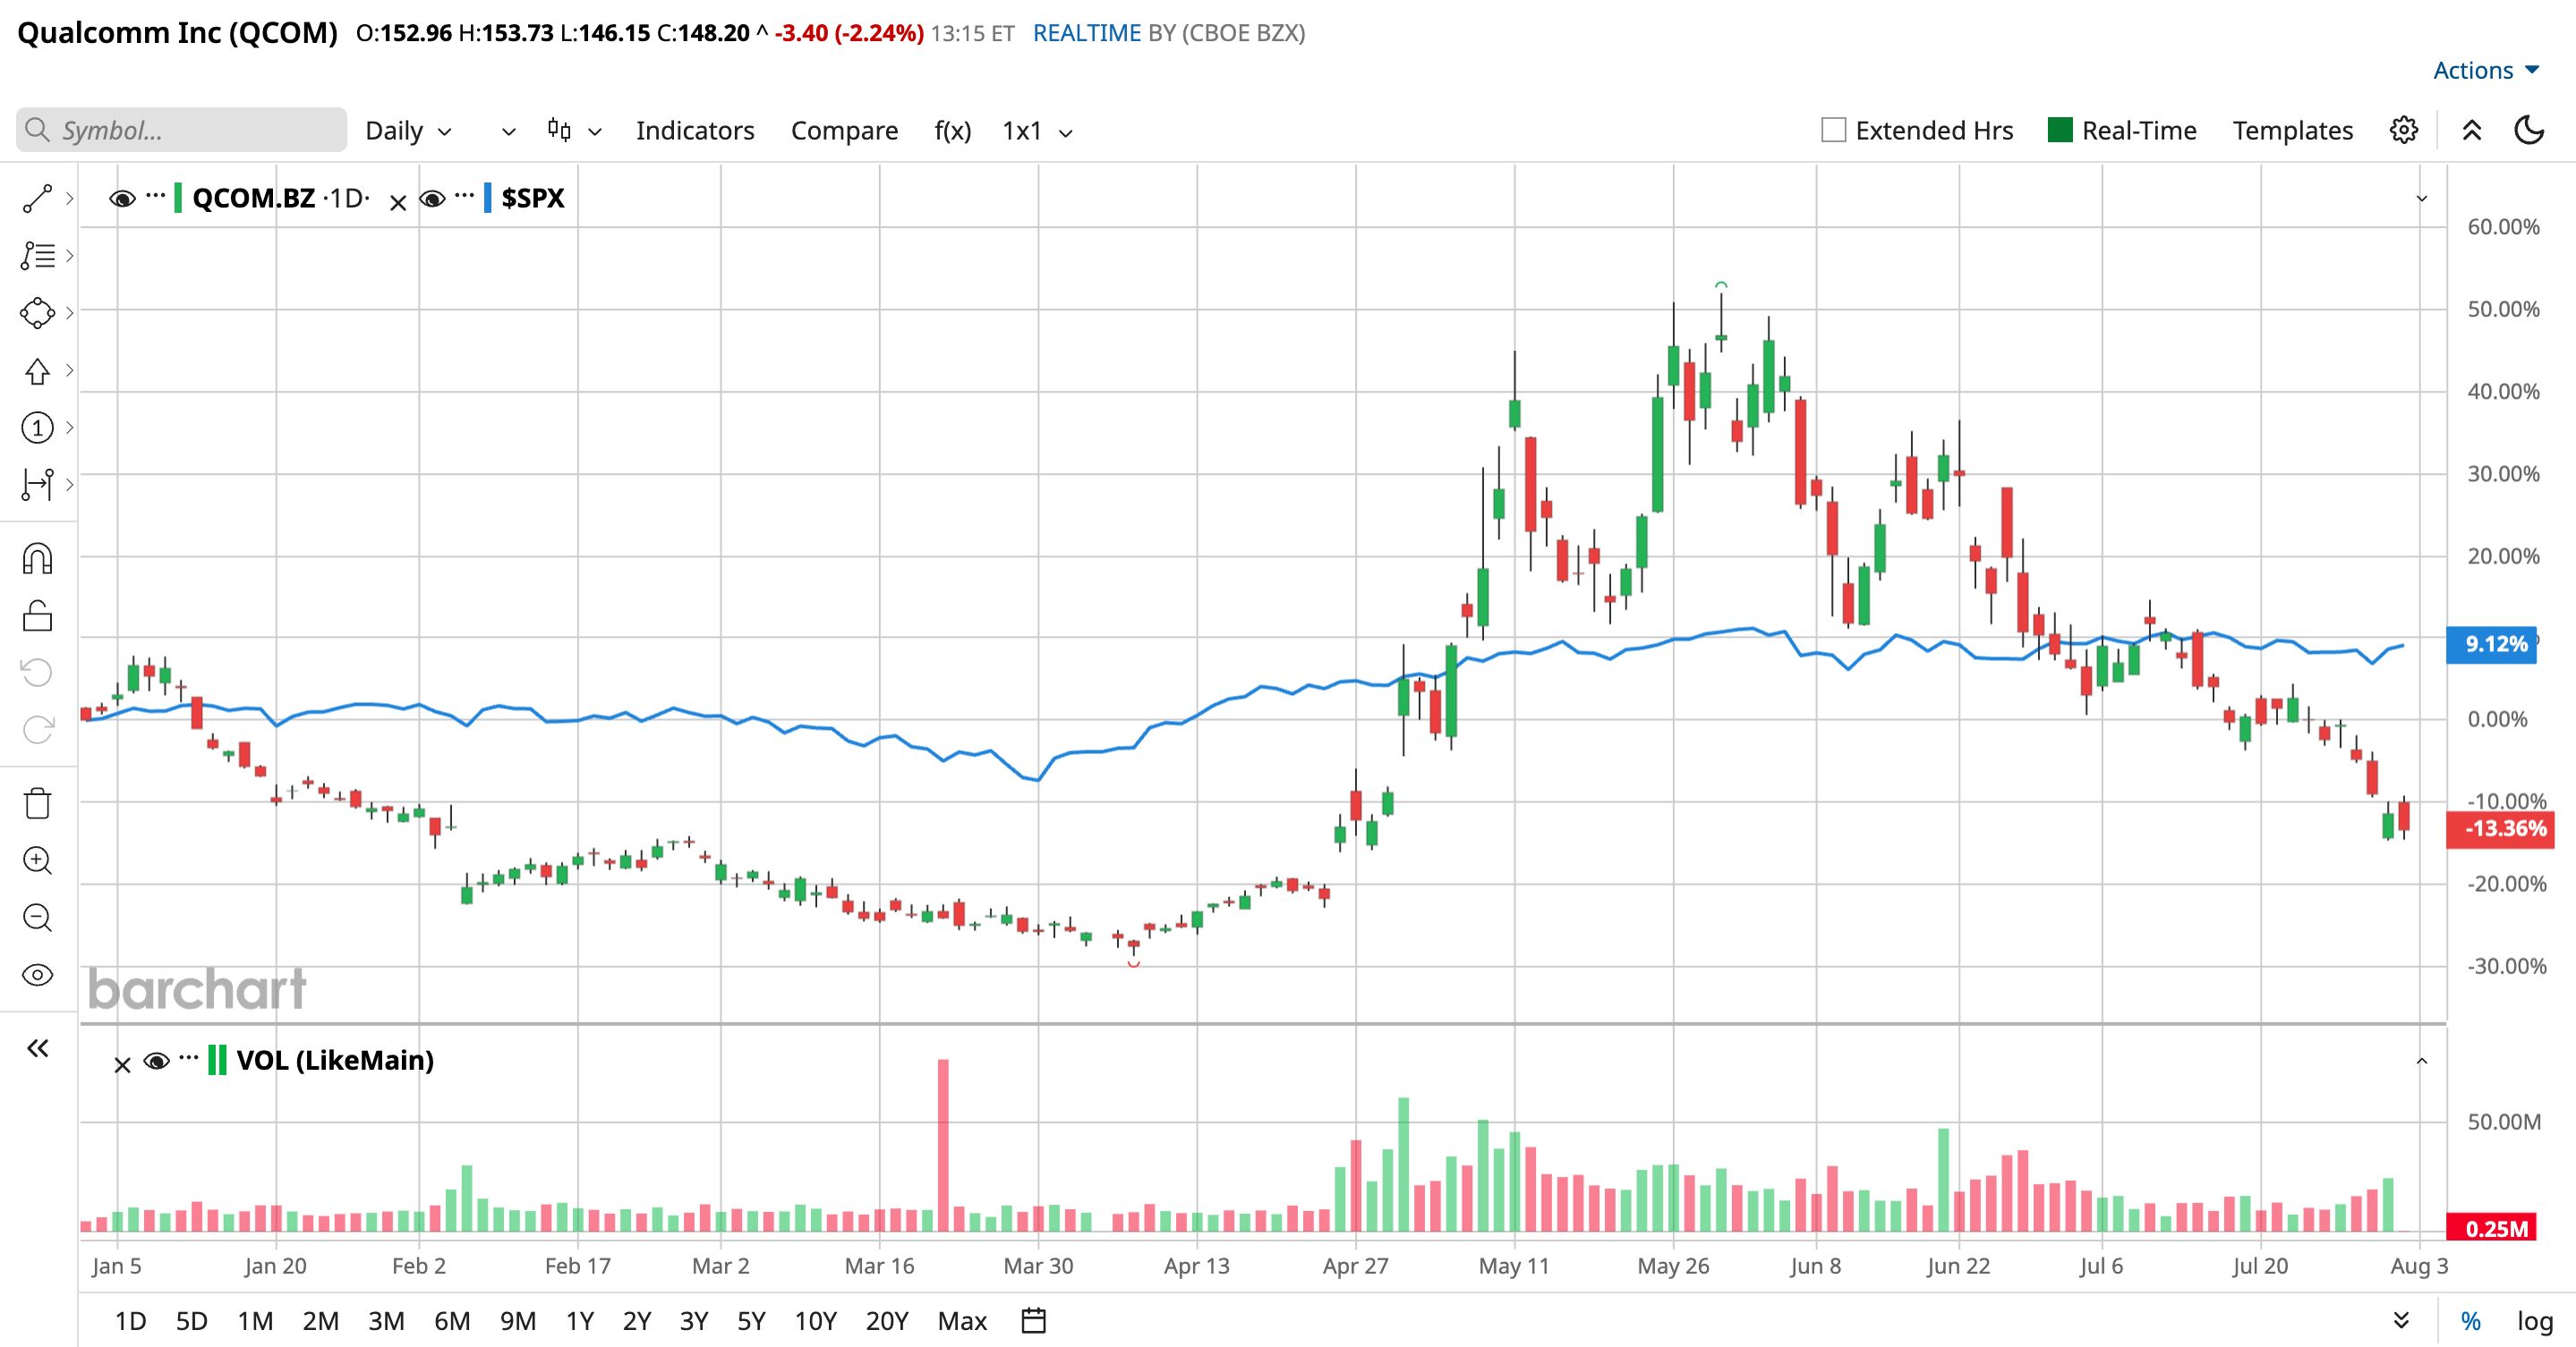Remove the $SPX comparison series
This screenshot has height=1347, width=2576.
click(398, 203)
